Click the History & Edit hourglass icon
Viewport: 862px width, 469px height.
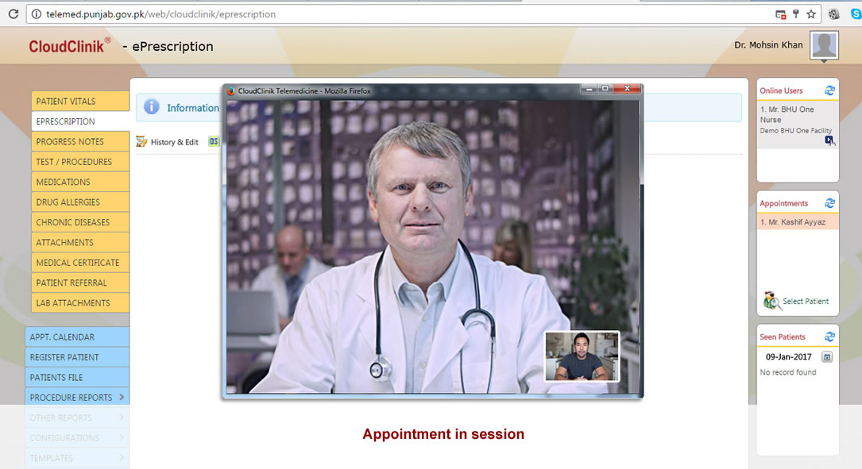point(141,142)
